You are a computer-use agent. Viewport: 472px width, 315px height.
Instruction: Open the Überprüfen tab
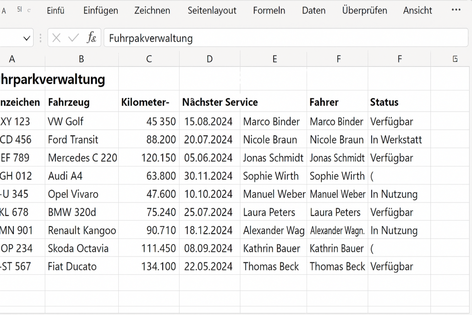click(x=364, y=10)
